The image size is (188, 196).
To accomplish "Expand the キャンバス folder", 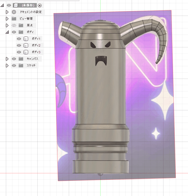I will (7, 59).
